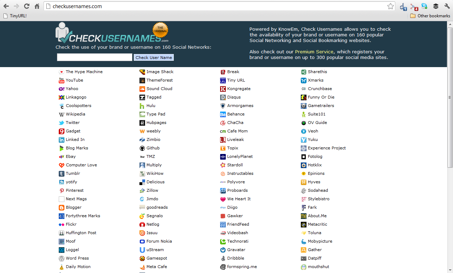The image size is (453, 273).
Task: Open the Other bookmarks folder
Action: [x=430, y=16]
